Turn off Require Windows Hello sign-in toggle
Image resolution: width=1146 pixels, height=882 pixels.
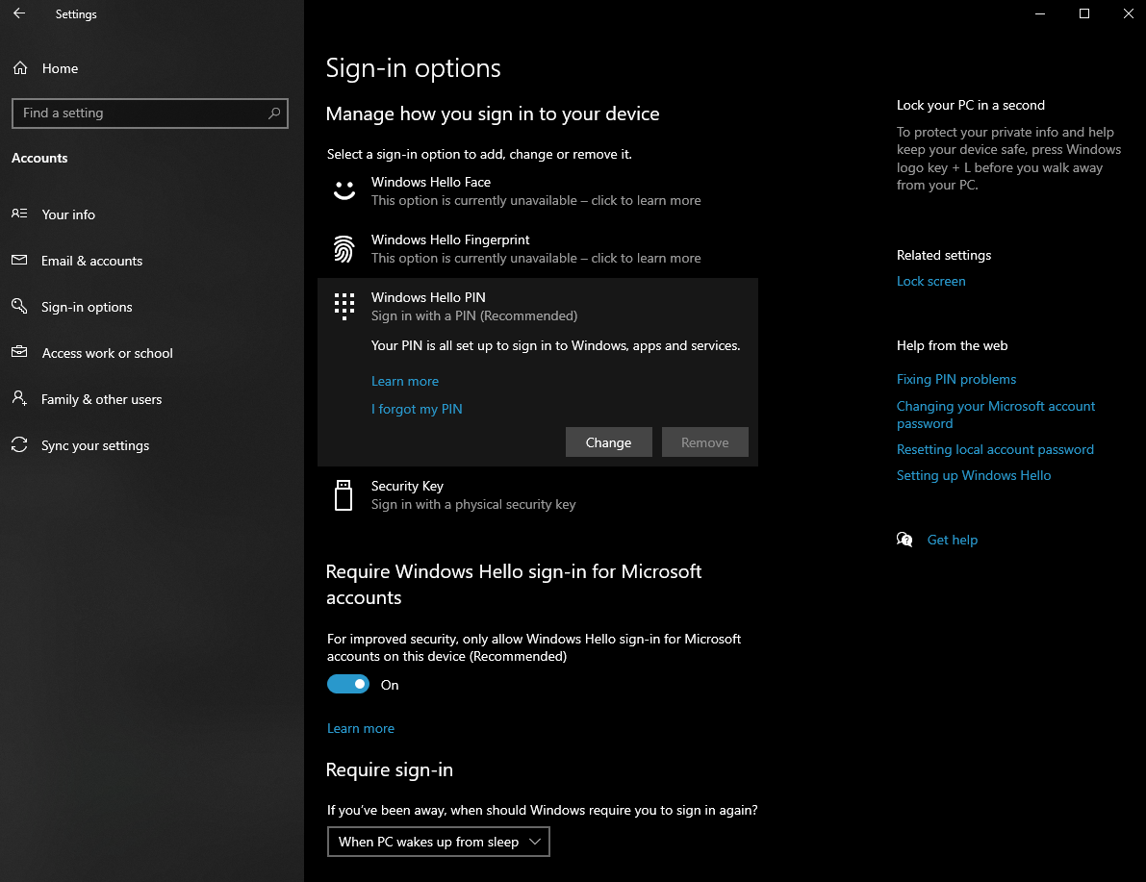coord(348,685)
